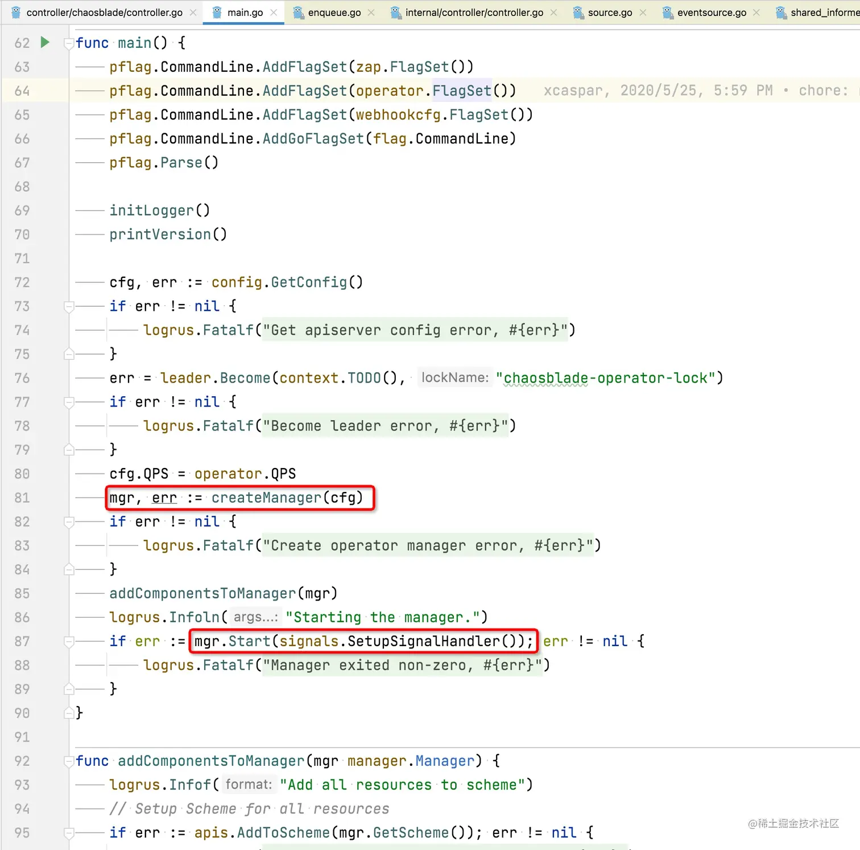860x850 pixels.
Task: Click the fold end marker on line 79
Action: coord(69,450)
